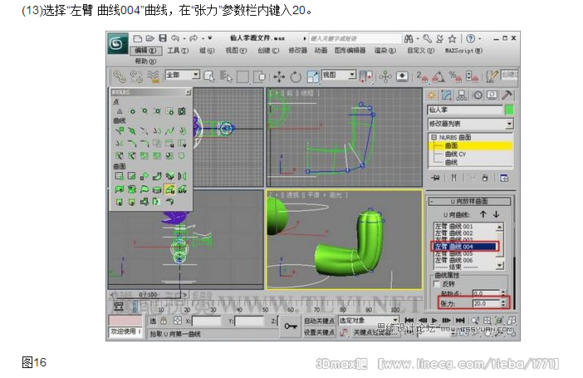Click the Unlink Selection icon

(x=136, y=76)
